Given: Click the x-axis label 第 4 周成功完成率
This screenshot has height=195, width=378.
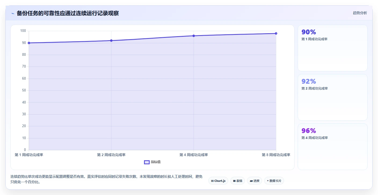Looking at the screenshot, I should pyautogui.click(x=194, y=155).
